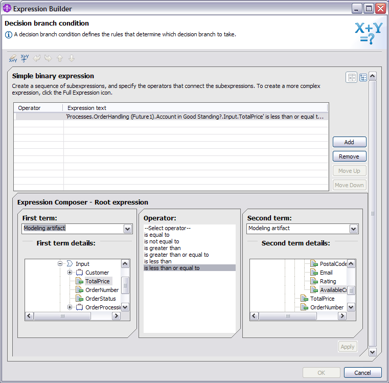Click the Customer folder icon in first term tree
Viewport: 389px width, 383px height.
pyautogui.click(x=79, y=273)
